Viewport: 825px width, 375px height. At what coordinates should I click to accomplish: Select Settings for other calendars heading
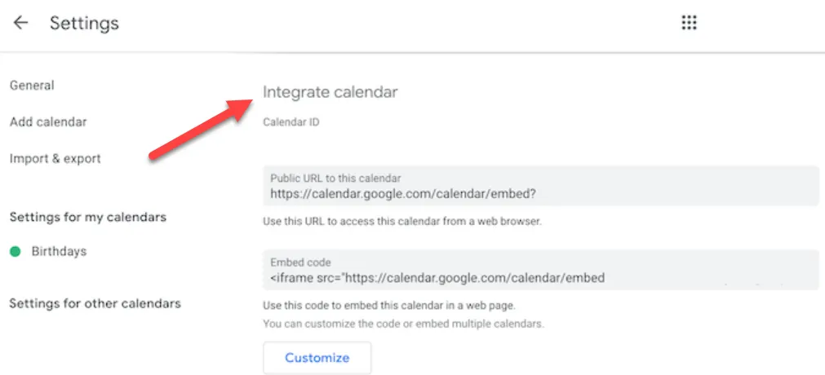(x=95, y=303)
